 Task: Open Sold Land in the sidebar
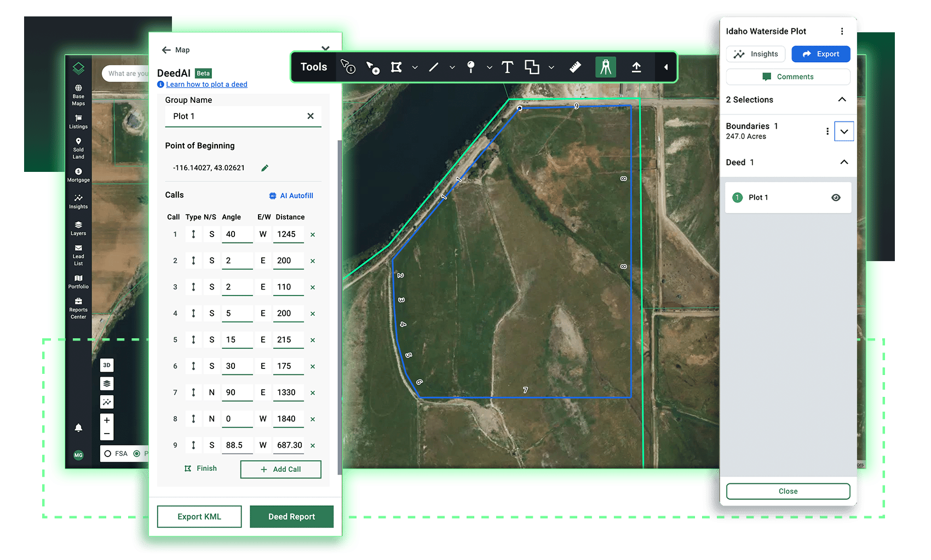point(78,148)
